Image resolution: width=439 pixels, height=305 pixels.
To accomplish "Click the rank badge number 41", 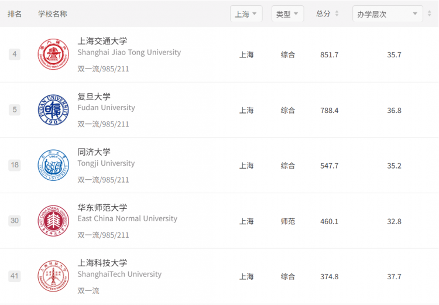I will click(x=15, y=276).
